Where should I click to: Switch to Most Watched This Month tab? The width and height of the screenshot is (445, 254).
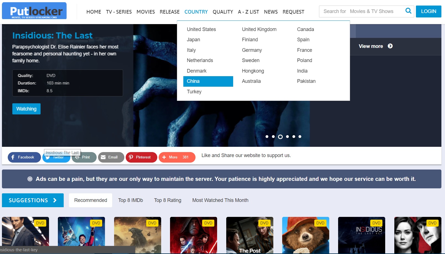click(220, 200)
